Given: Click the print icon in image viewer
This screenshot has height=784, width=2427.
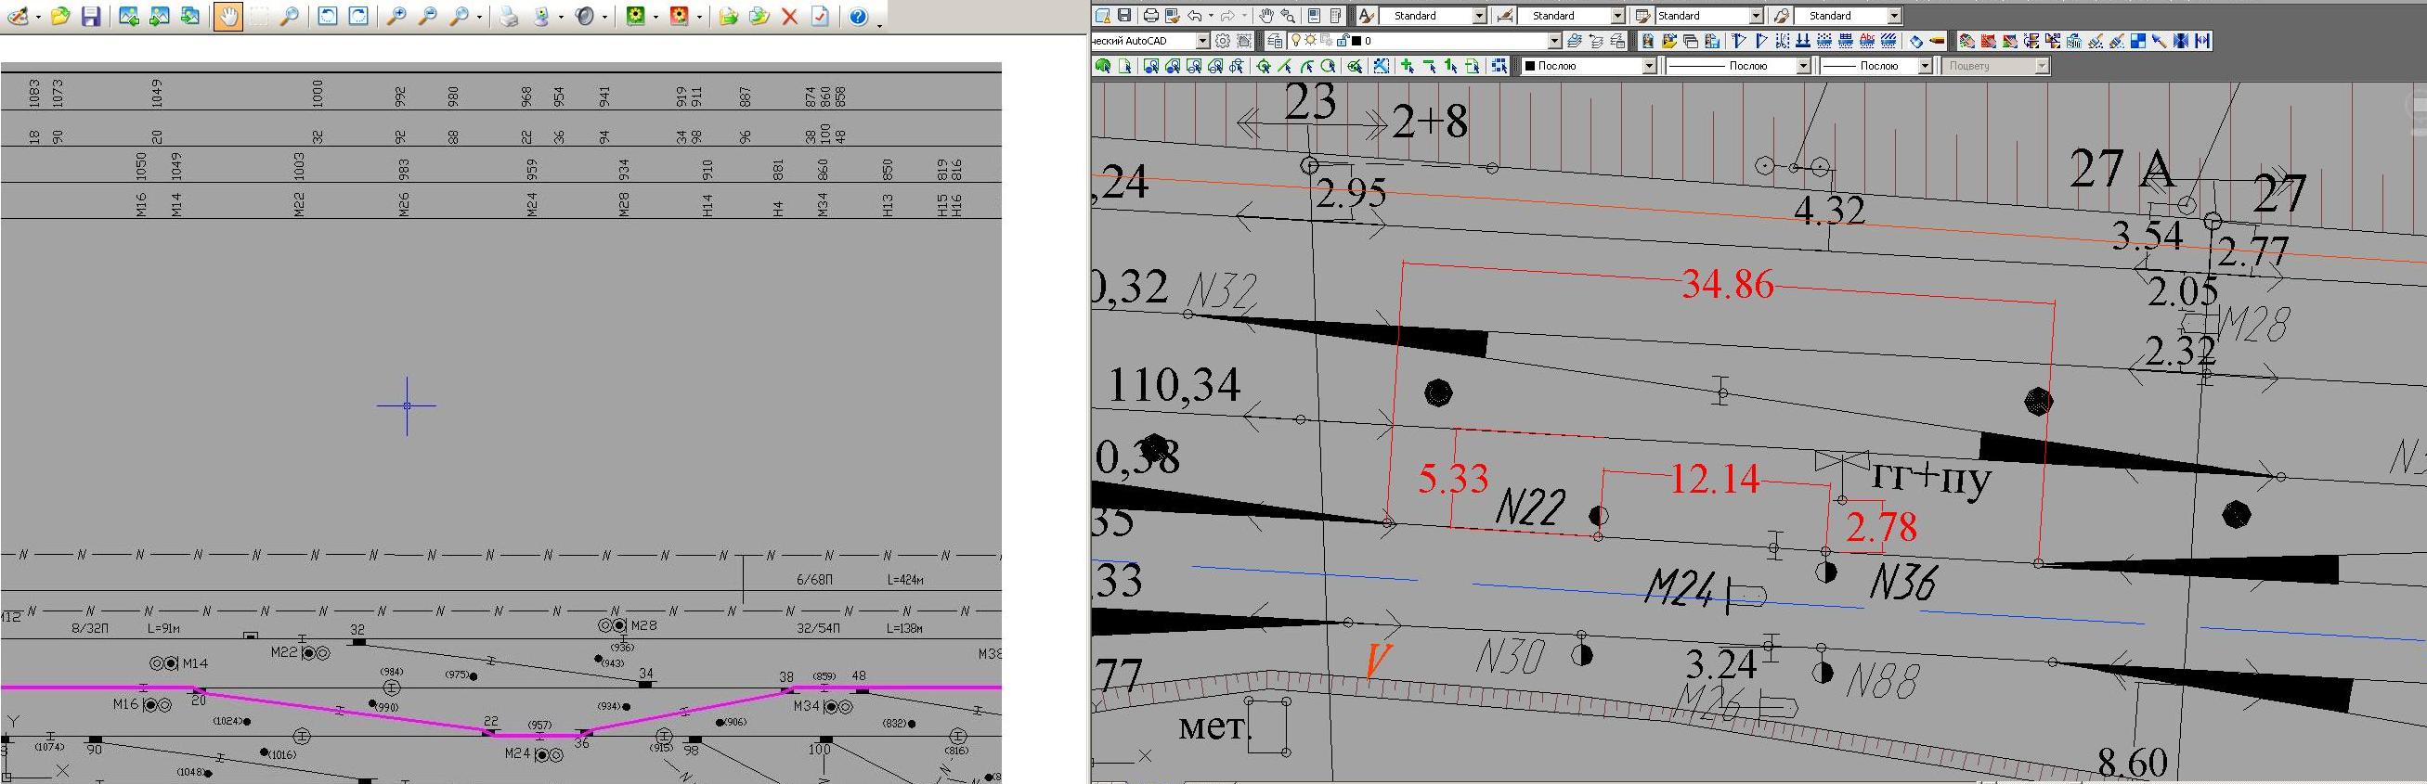Looking at the screenshot, I should [509, 16].
